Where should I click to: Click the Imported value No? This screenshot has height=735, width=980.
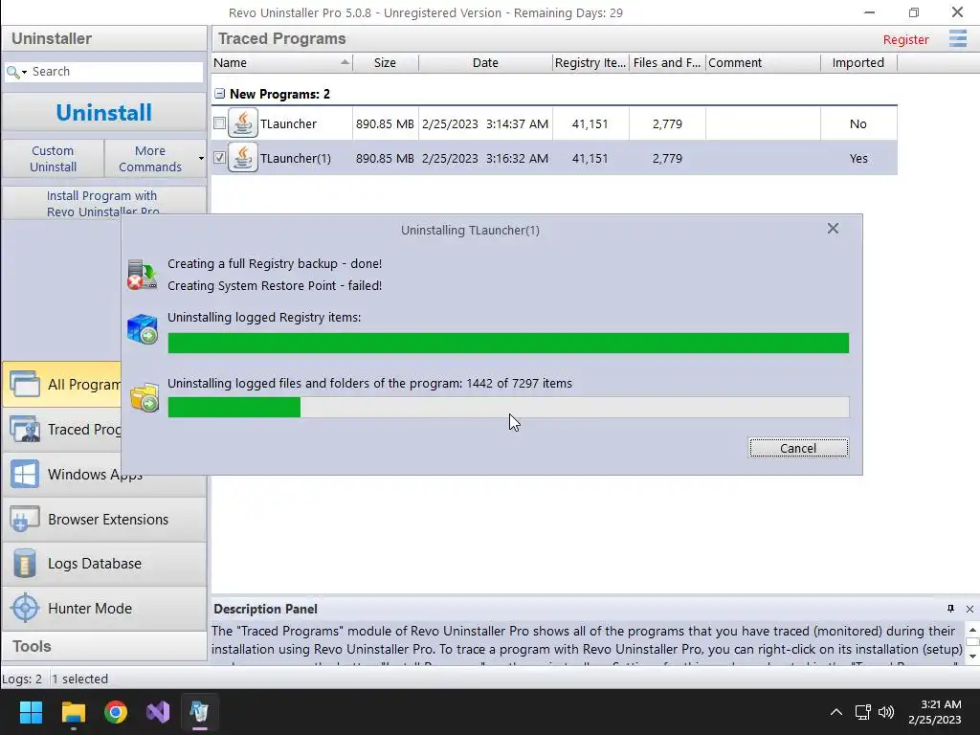858,123
